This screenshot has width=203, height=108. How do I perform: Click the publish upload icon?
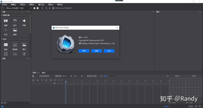point(46,8)
